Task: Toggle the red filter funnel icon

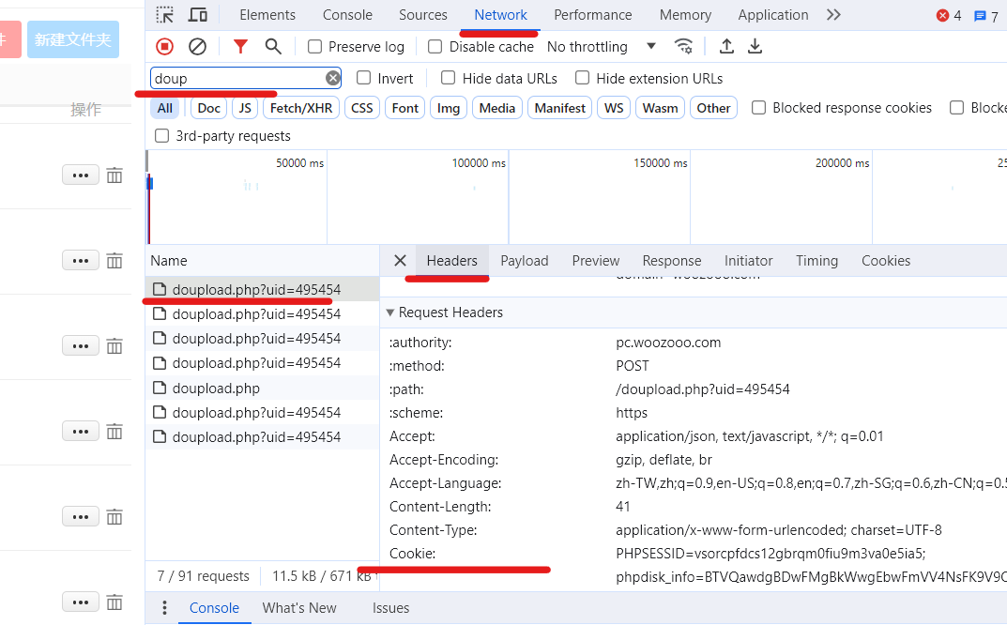Action: 240,46
